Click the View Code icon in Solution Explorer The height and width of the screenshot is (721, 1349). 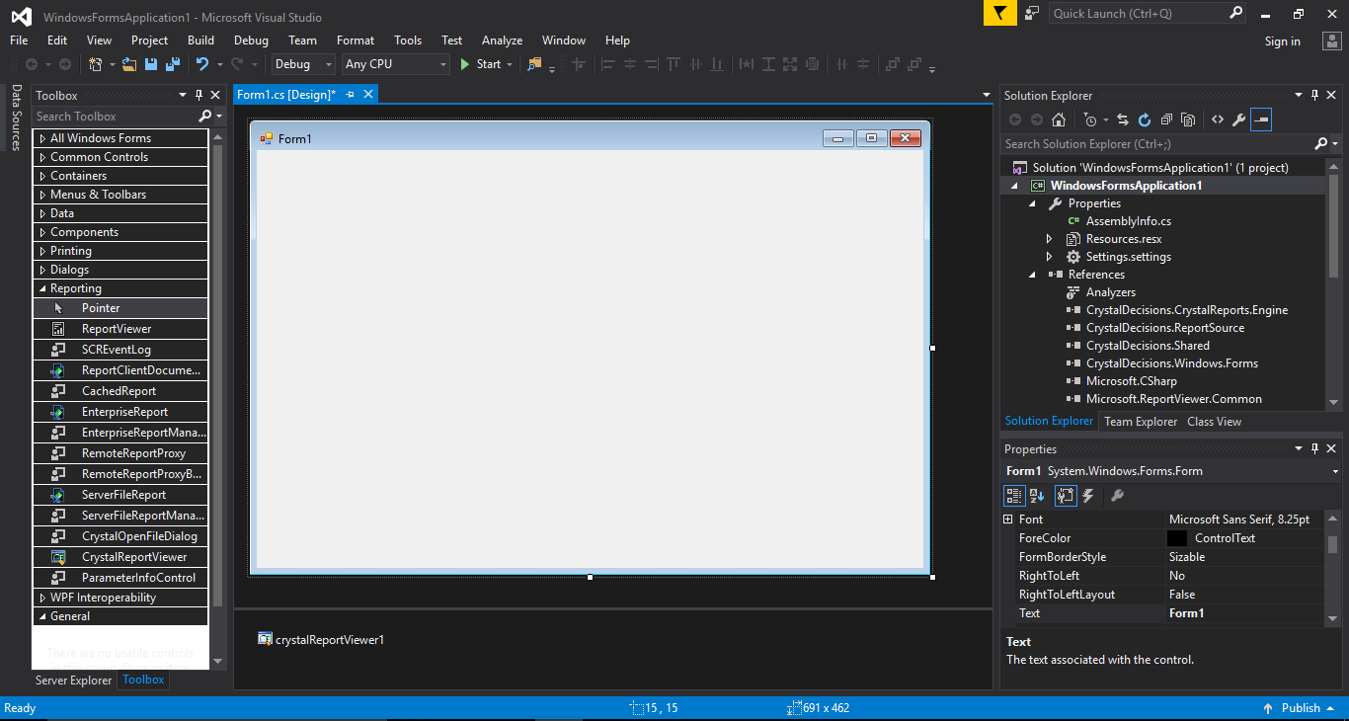coord(1218,120)
